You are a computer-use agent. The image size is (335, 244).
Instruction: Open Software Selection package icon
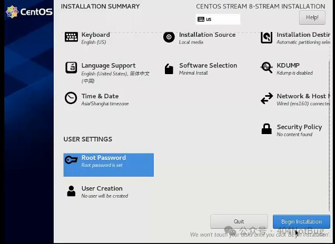pyautogui.click(x=169, y=69)
